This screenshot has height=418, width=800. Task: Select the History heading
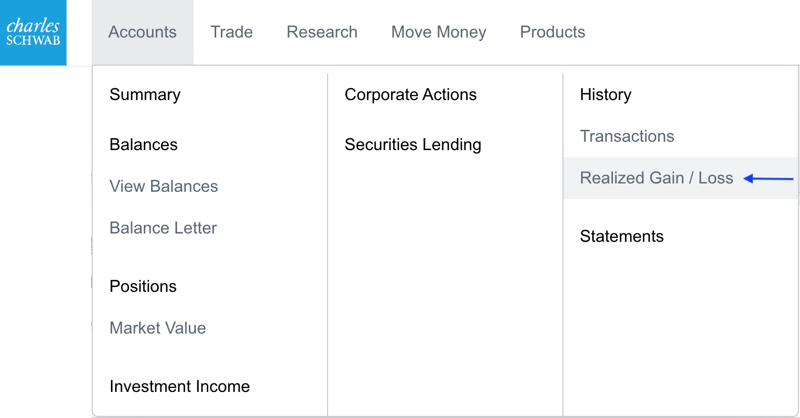[605, 95]
